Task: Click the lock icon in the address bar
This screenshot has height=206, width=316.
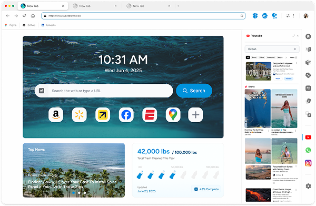Action: tap(45, 16)
